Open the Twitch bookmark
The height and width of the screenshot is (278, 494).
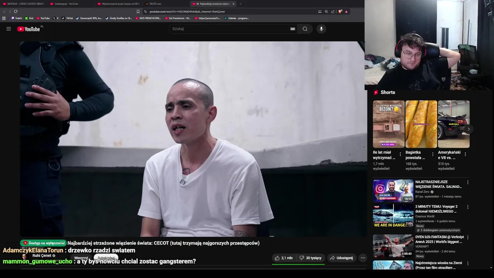pyautogui.click(x=17, y=18)
